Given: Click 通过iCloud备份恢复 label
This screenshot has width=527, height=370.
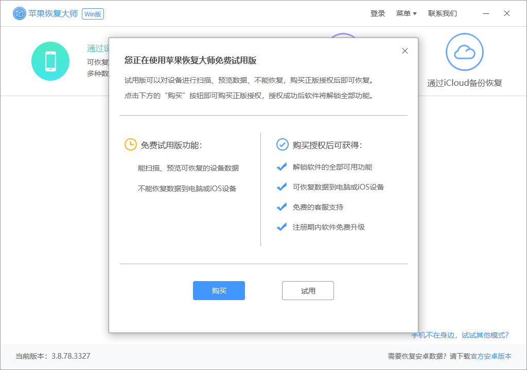Looking at the screenshot, I should (465, 83).
